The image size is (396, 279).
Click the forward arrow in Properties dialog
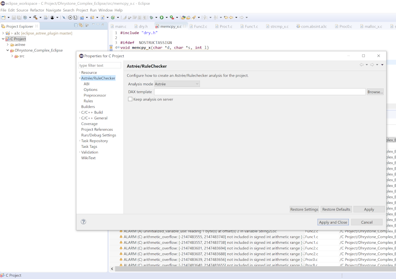372,65
